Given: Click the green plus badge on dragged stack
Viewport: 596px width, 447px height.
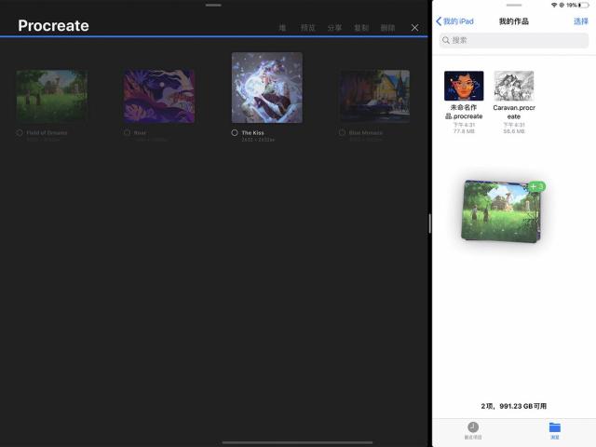Looking at the screenshot, I should point(536,186).
